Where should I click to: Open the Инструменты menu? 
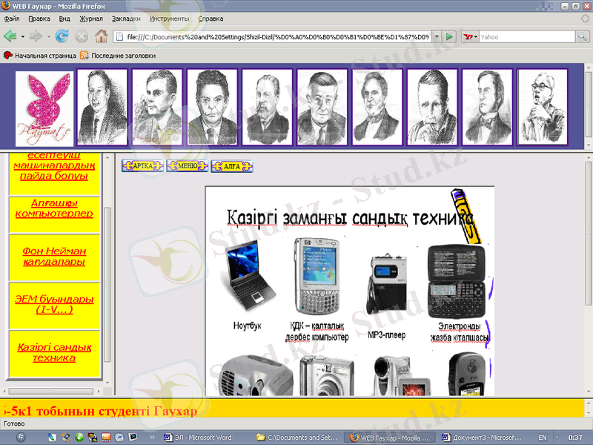coord(169,18)
